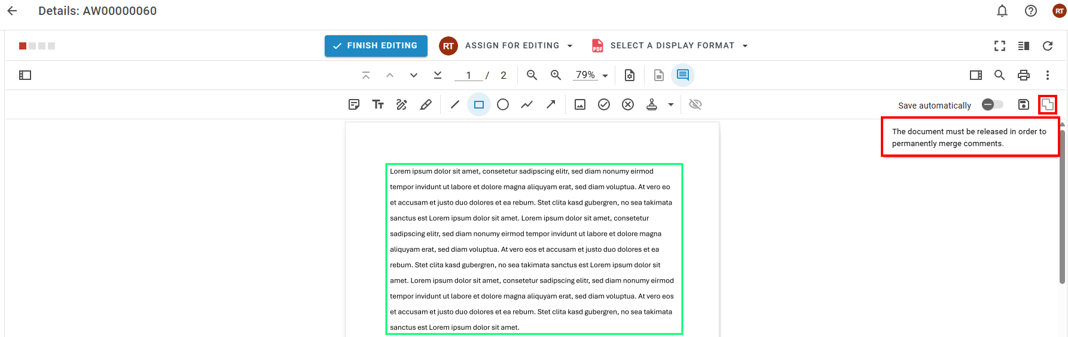This screenshot has height=337, width=1068.
Task: Expand Assign for Editing dropdown
Action: 570,46
